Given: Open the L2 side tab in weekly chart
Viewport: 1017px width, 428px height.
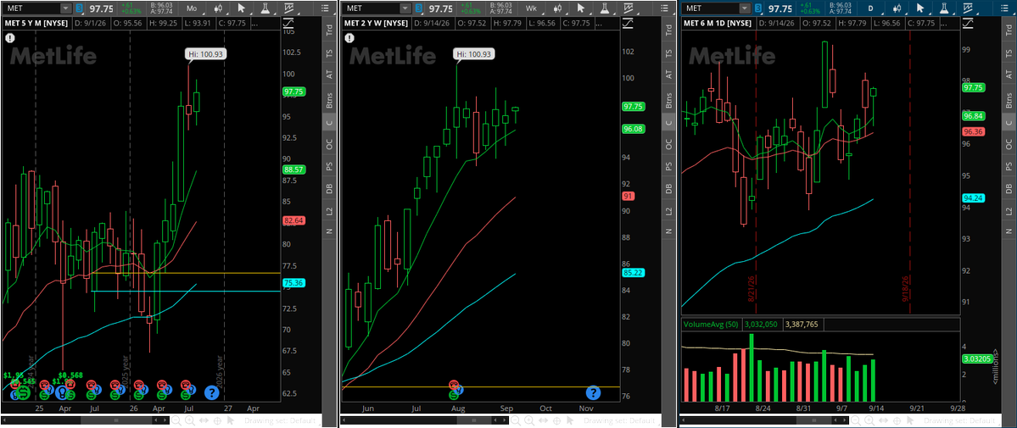Looking at the screenshot, I should (668, 211).
